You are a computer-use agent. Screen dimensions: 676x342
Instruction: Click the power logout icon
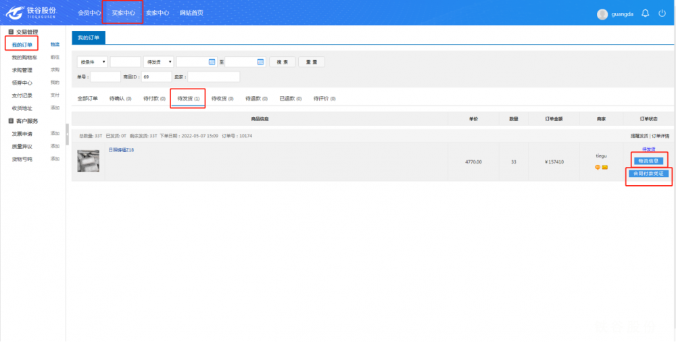pyautogui.click(x=662, y=14)
